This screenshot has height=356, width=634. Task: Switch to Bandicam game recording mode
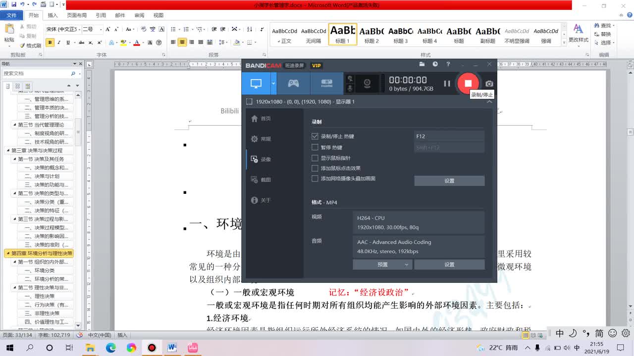[293, 83]
